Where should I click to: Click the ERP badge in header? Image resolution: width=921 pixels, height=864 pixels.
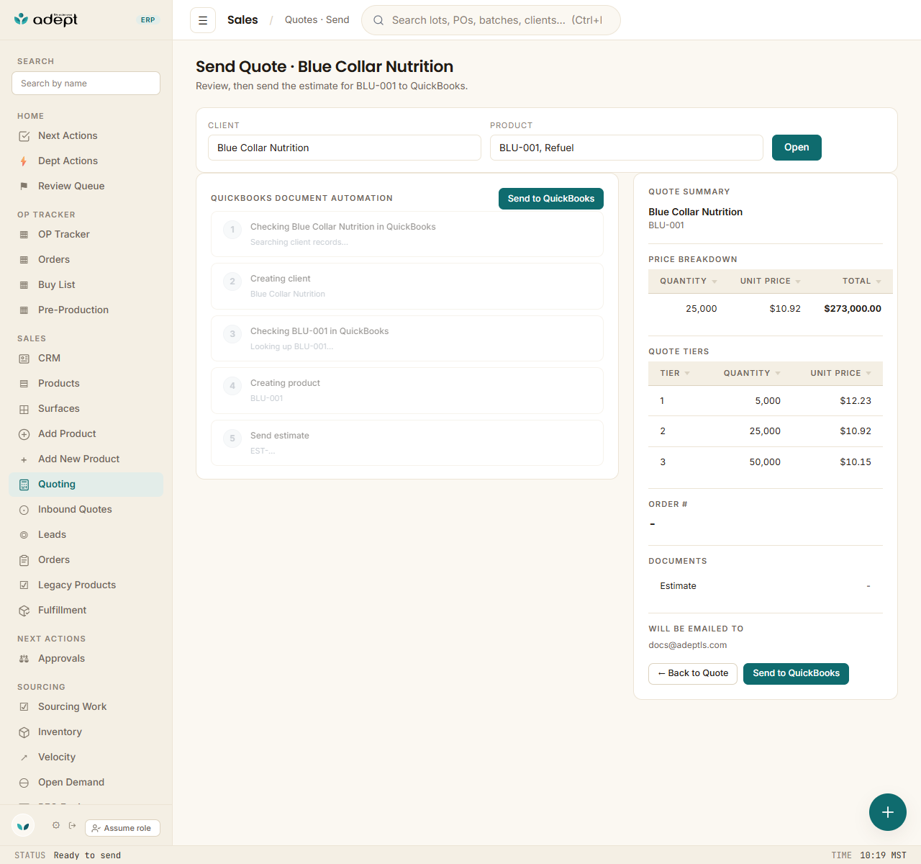coord(148,20)
